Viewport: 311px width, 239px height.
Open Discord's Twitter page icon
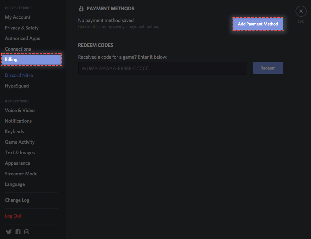tap(9, 232)
